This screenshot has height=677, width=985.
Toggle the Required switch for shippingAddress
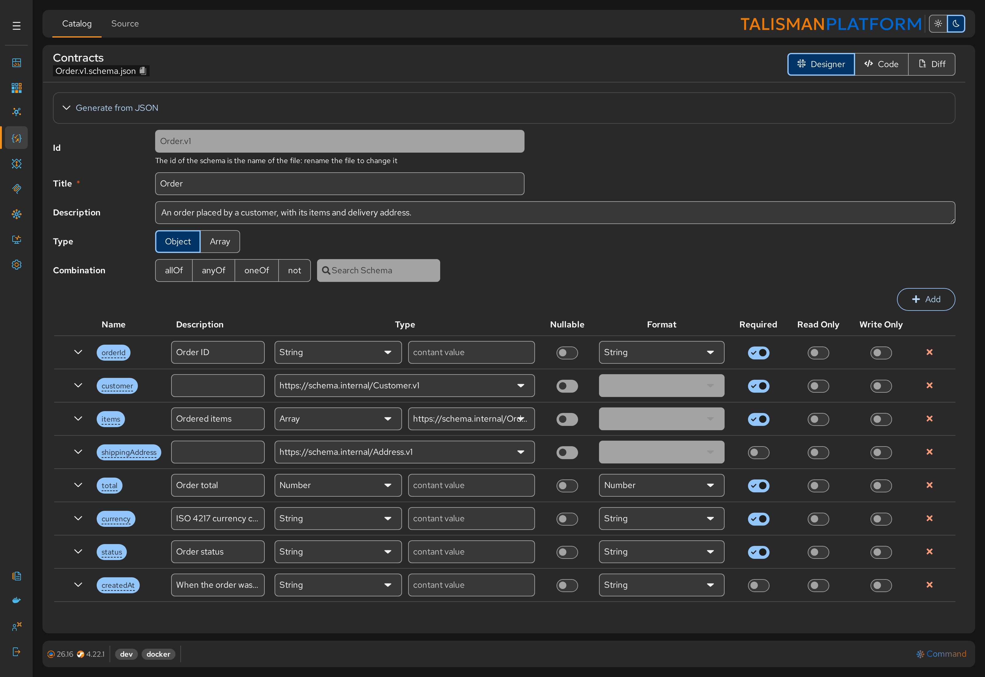pos(758,452)
